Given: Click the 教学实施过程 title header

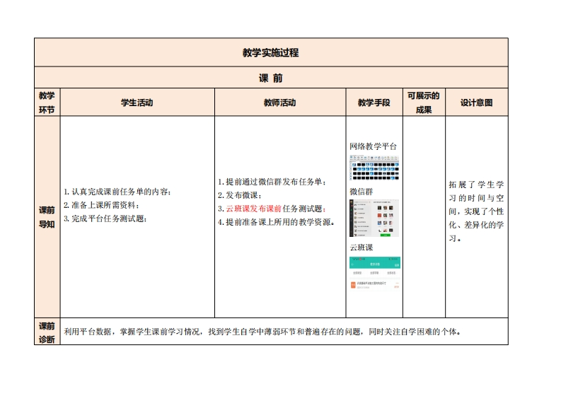Looking at the screenshot, I should 271,52.
